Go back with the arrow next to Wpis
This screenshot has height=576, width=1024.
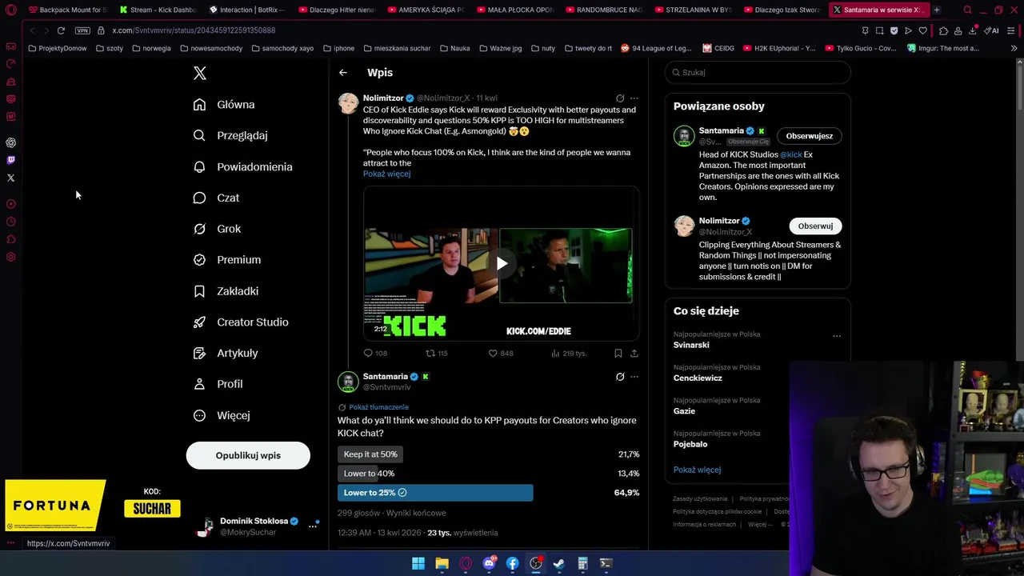coord(343,73)
